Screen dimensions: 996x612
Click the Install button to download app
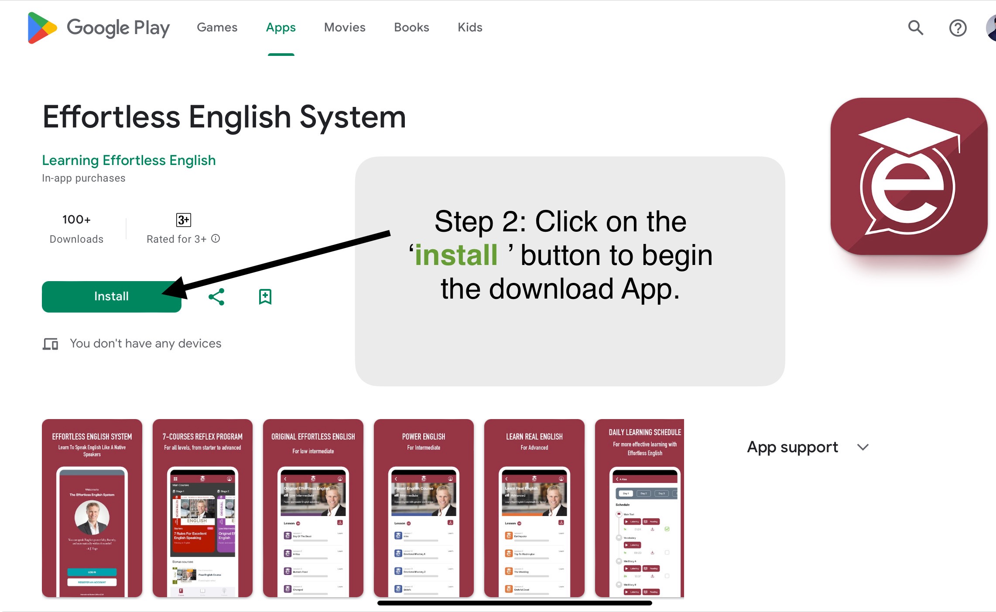pyautogui.click(x=112, y=296)
